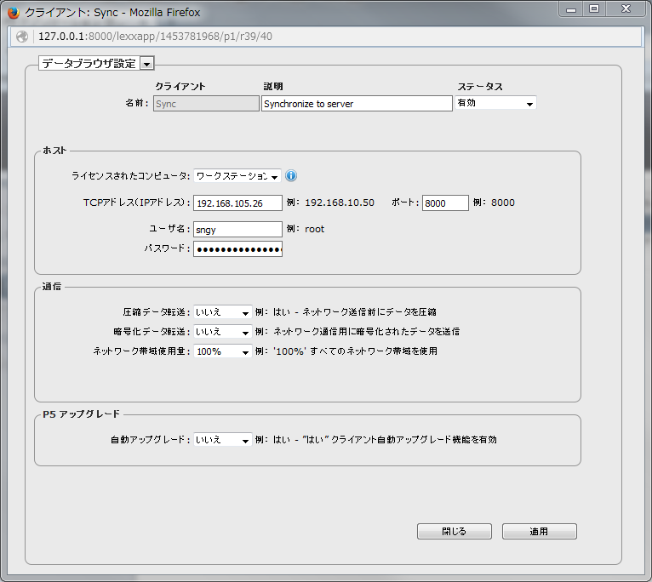Click the ユーザ名 field containing sngy
The height and width of the screenshot is (582, 652).
pyautogui.click(x=237, y=229)
